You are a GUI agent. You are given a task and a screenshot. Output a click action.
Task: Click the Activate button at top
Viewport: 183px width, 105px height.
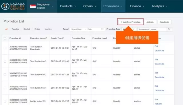pyautogui.click(x=150, y=22)
